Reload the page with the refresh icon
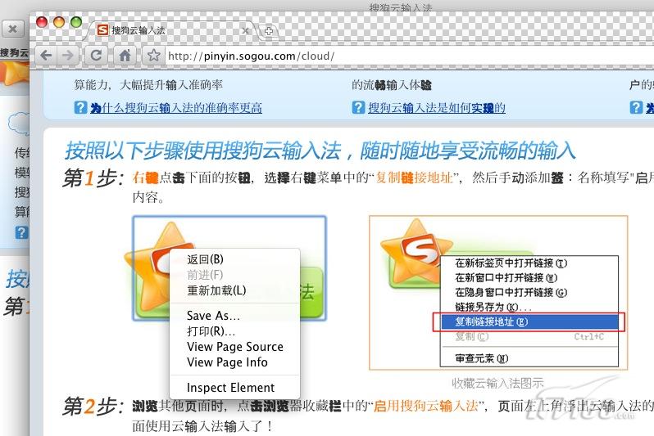The height and width of the screenshot is (436, 654). pos(97,56)
